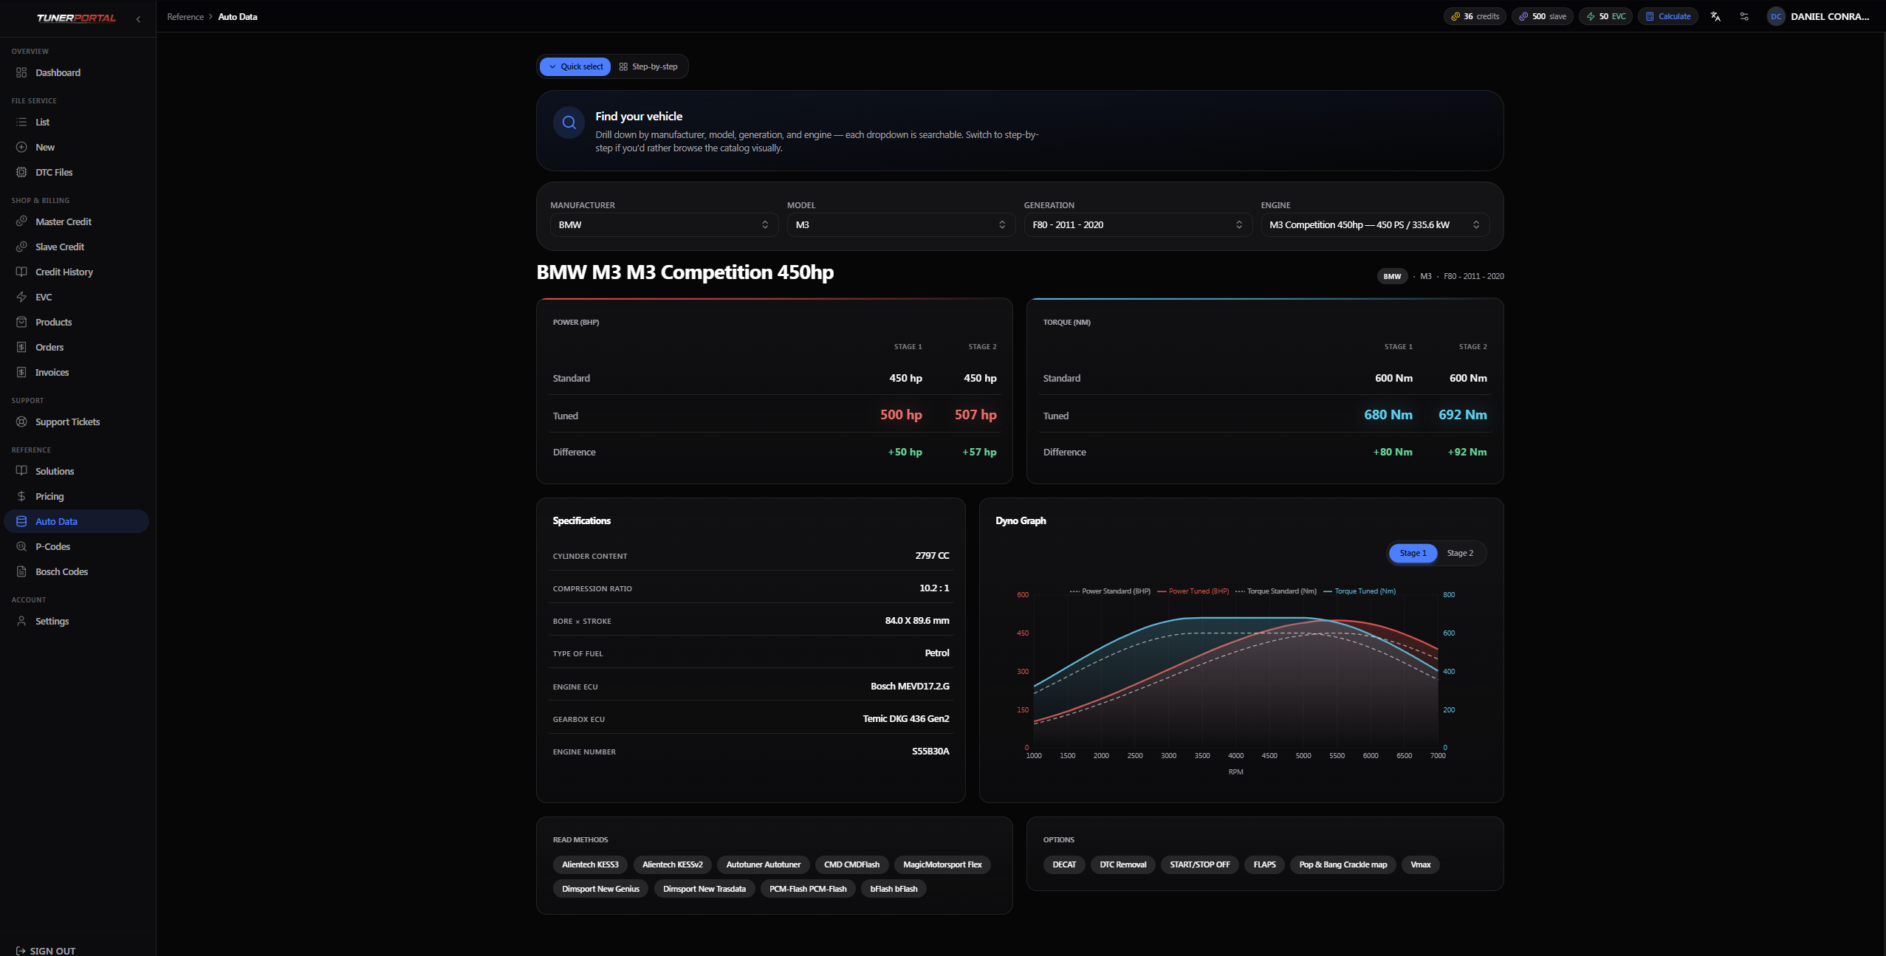Click the Vmax option tag
The width and height of the screenshot is (1886, 956).
click(1421, 864)
